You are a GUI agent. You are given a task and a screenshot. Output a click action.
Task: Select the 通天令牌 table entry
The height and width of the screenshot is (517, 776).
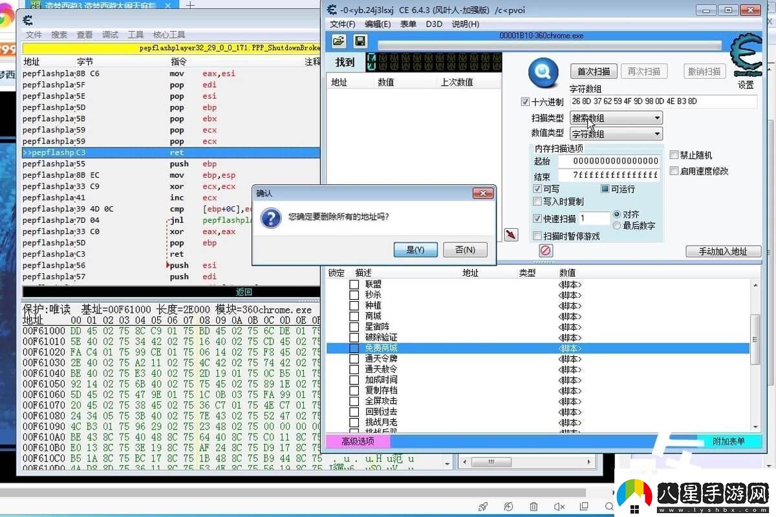(382, 359)
